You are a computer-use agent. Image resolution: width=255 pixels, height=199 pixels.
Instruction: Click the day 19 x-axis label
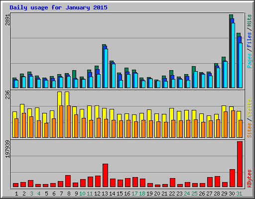149,194
